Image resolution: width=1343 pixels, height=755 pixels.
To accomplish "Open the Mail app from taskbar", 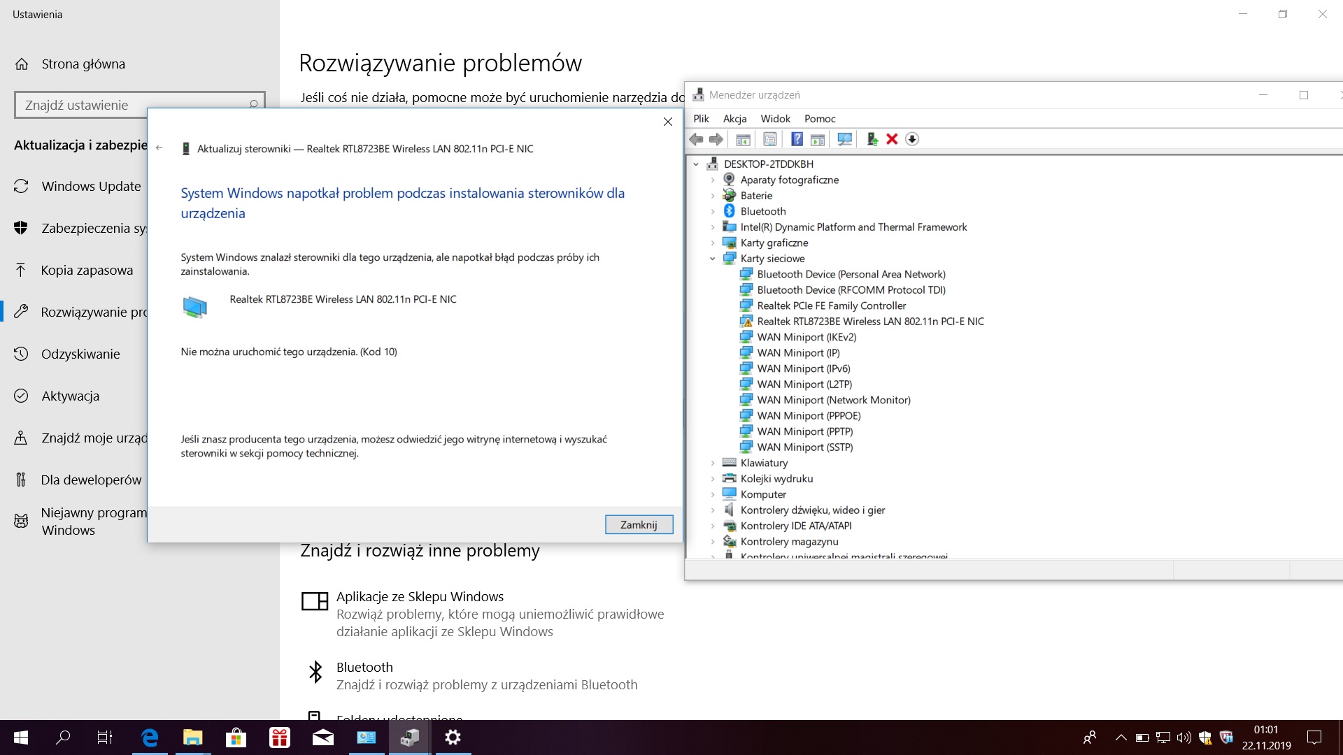I will tap(323, 738).
